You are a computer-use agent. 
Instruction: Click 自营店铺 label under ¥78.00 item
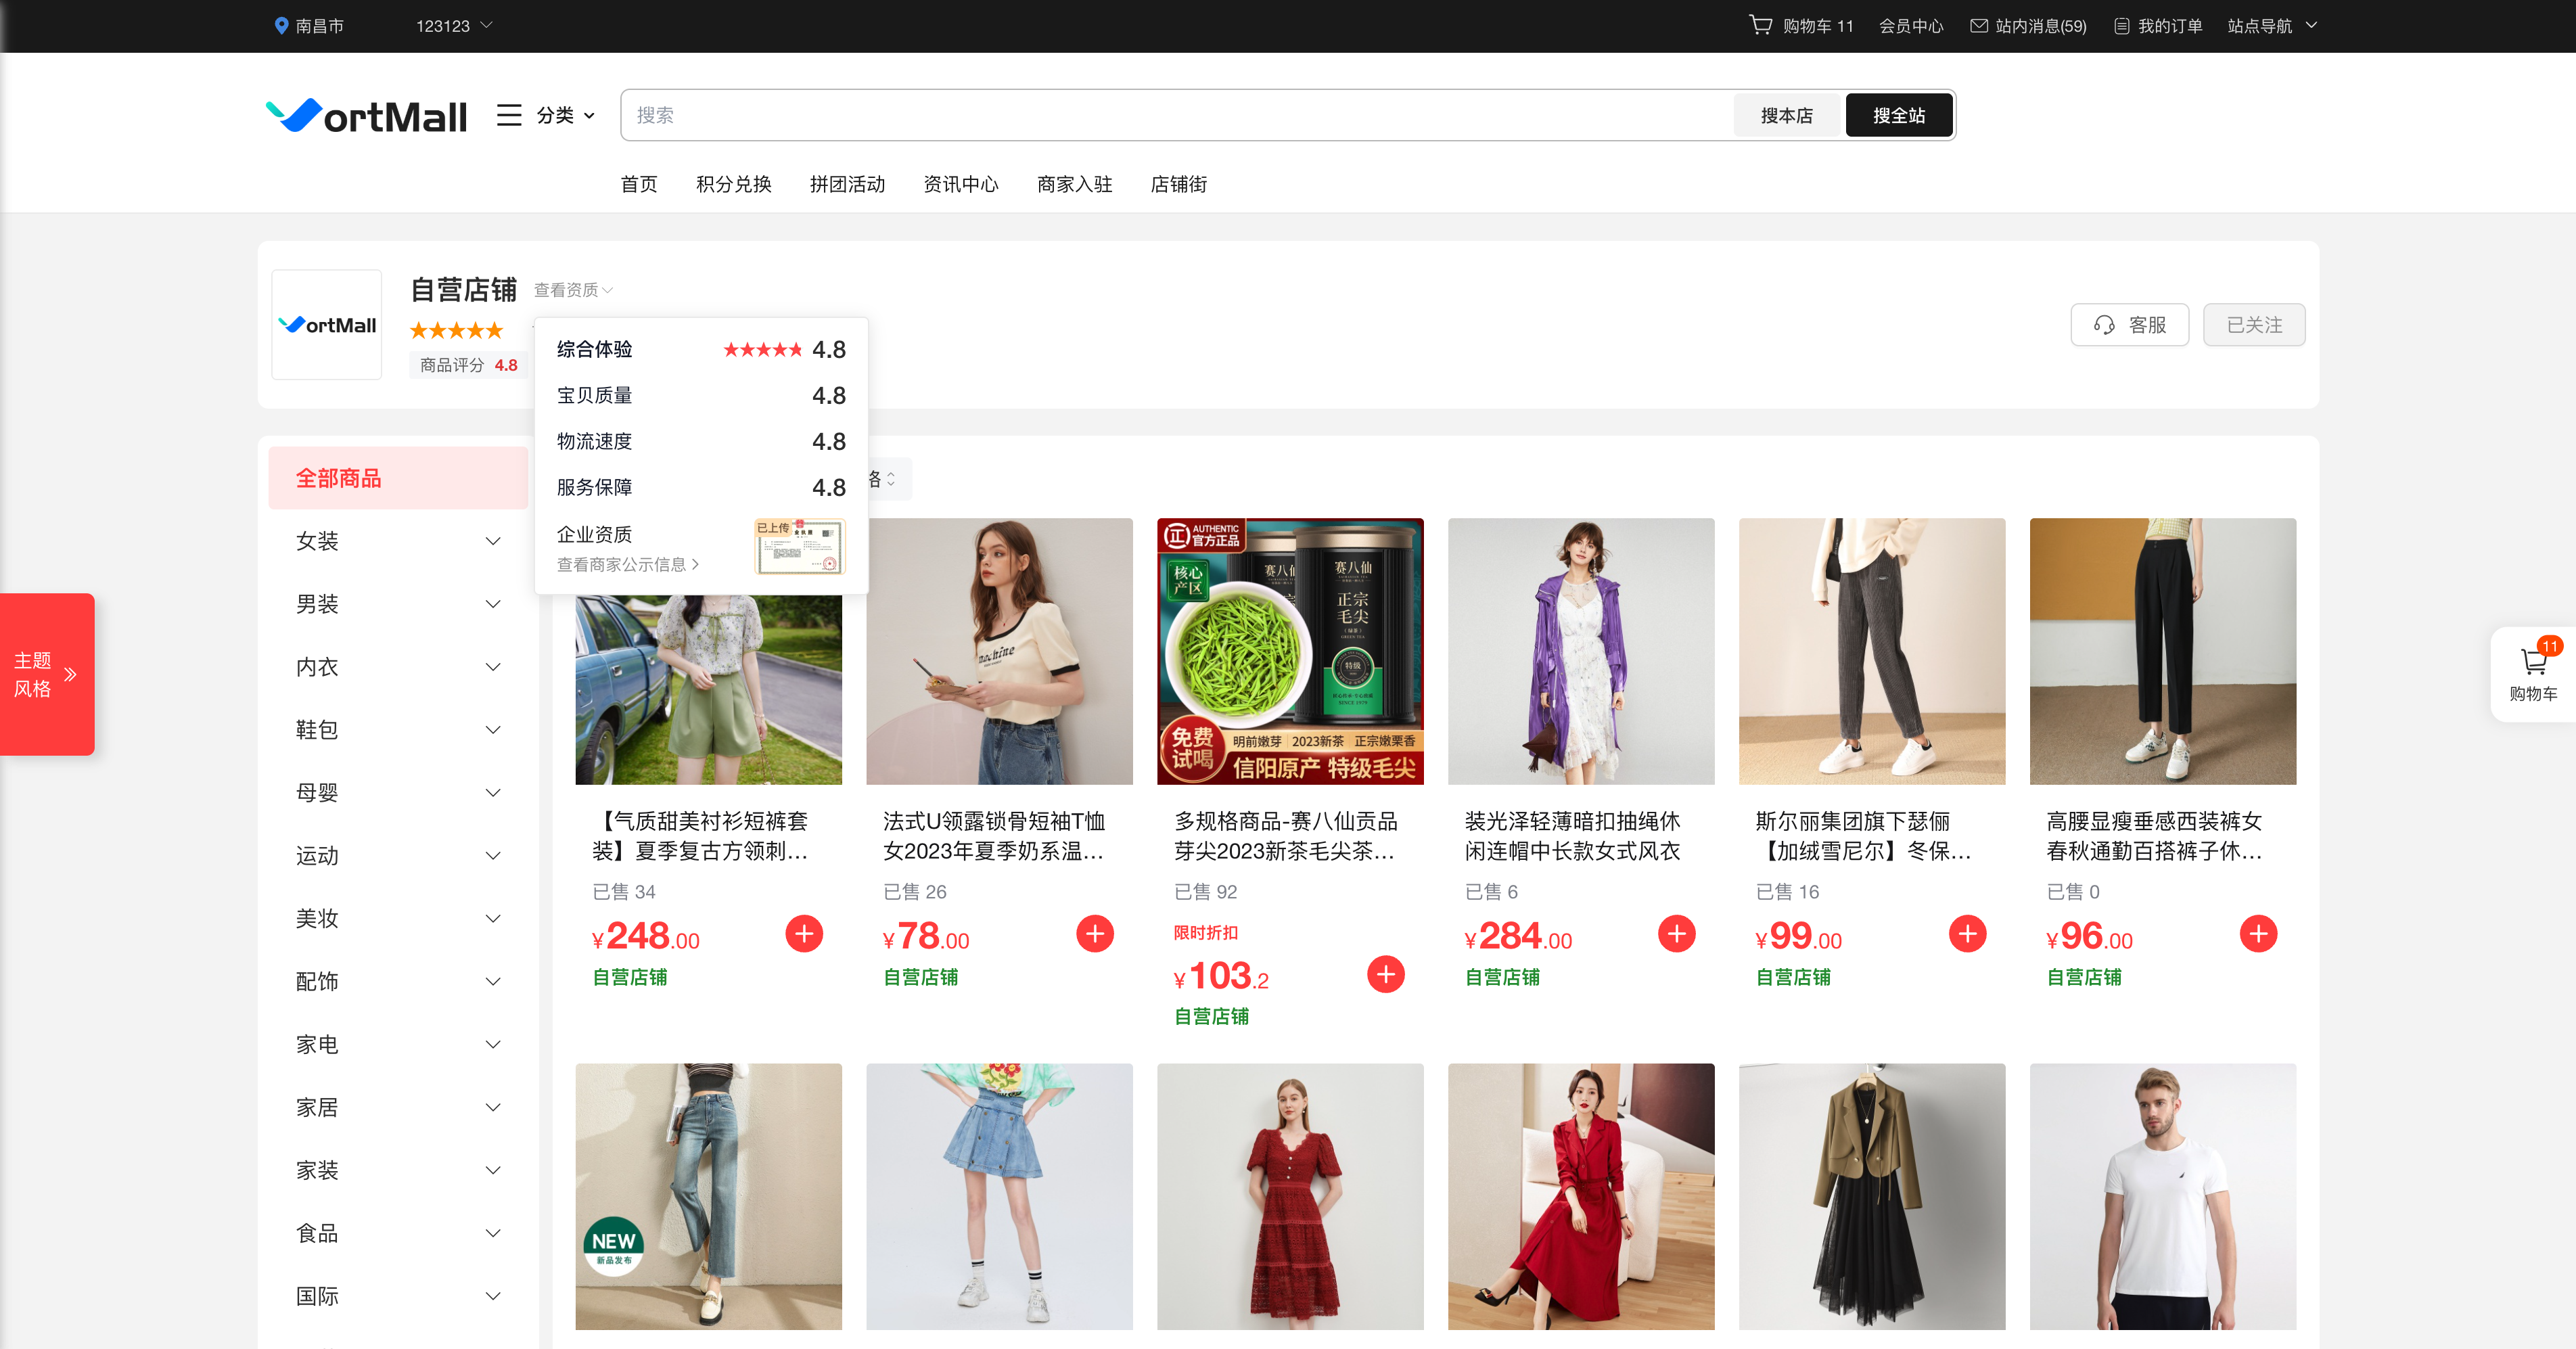[920, 977]
